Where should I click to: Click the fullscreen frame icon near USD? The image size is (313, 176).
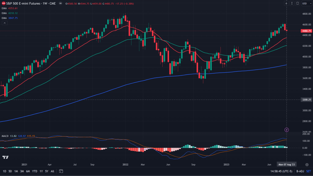pyautogui.click(x=297, y=3)
